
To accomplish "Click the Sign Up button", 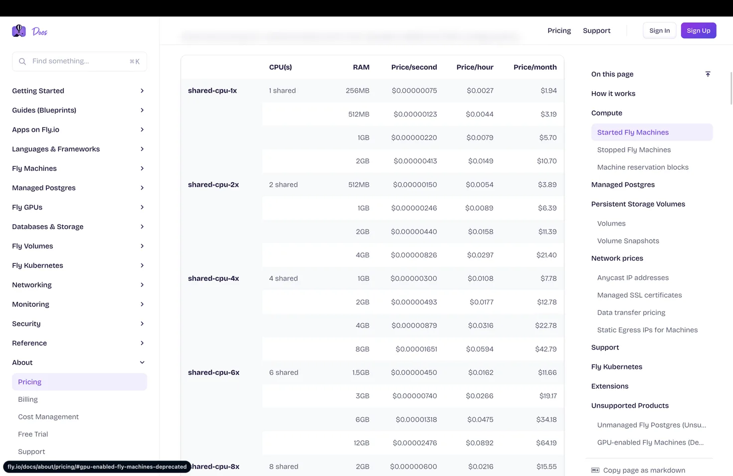I will click(698, 30).
